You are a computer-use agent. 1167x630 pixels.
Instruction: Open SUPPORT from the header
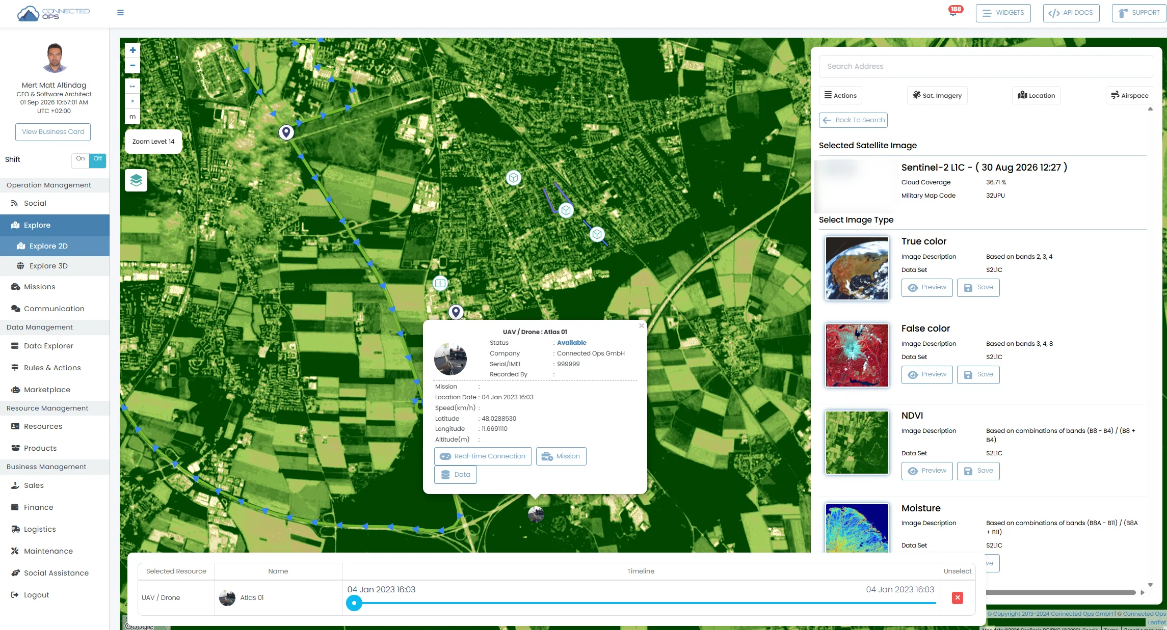point(1139,13)
